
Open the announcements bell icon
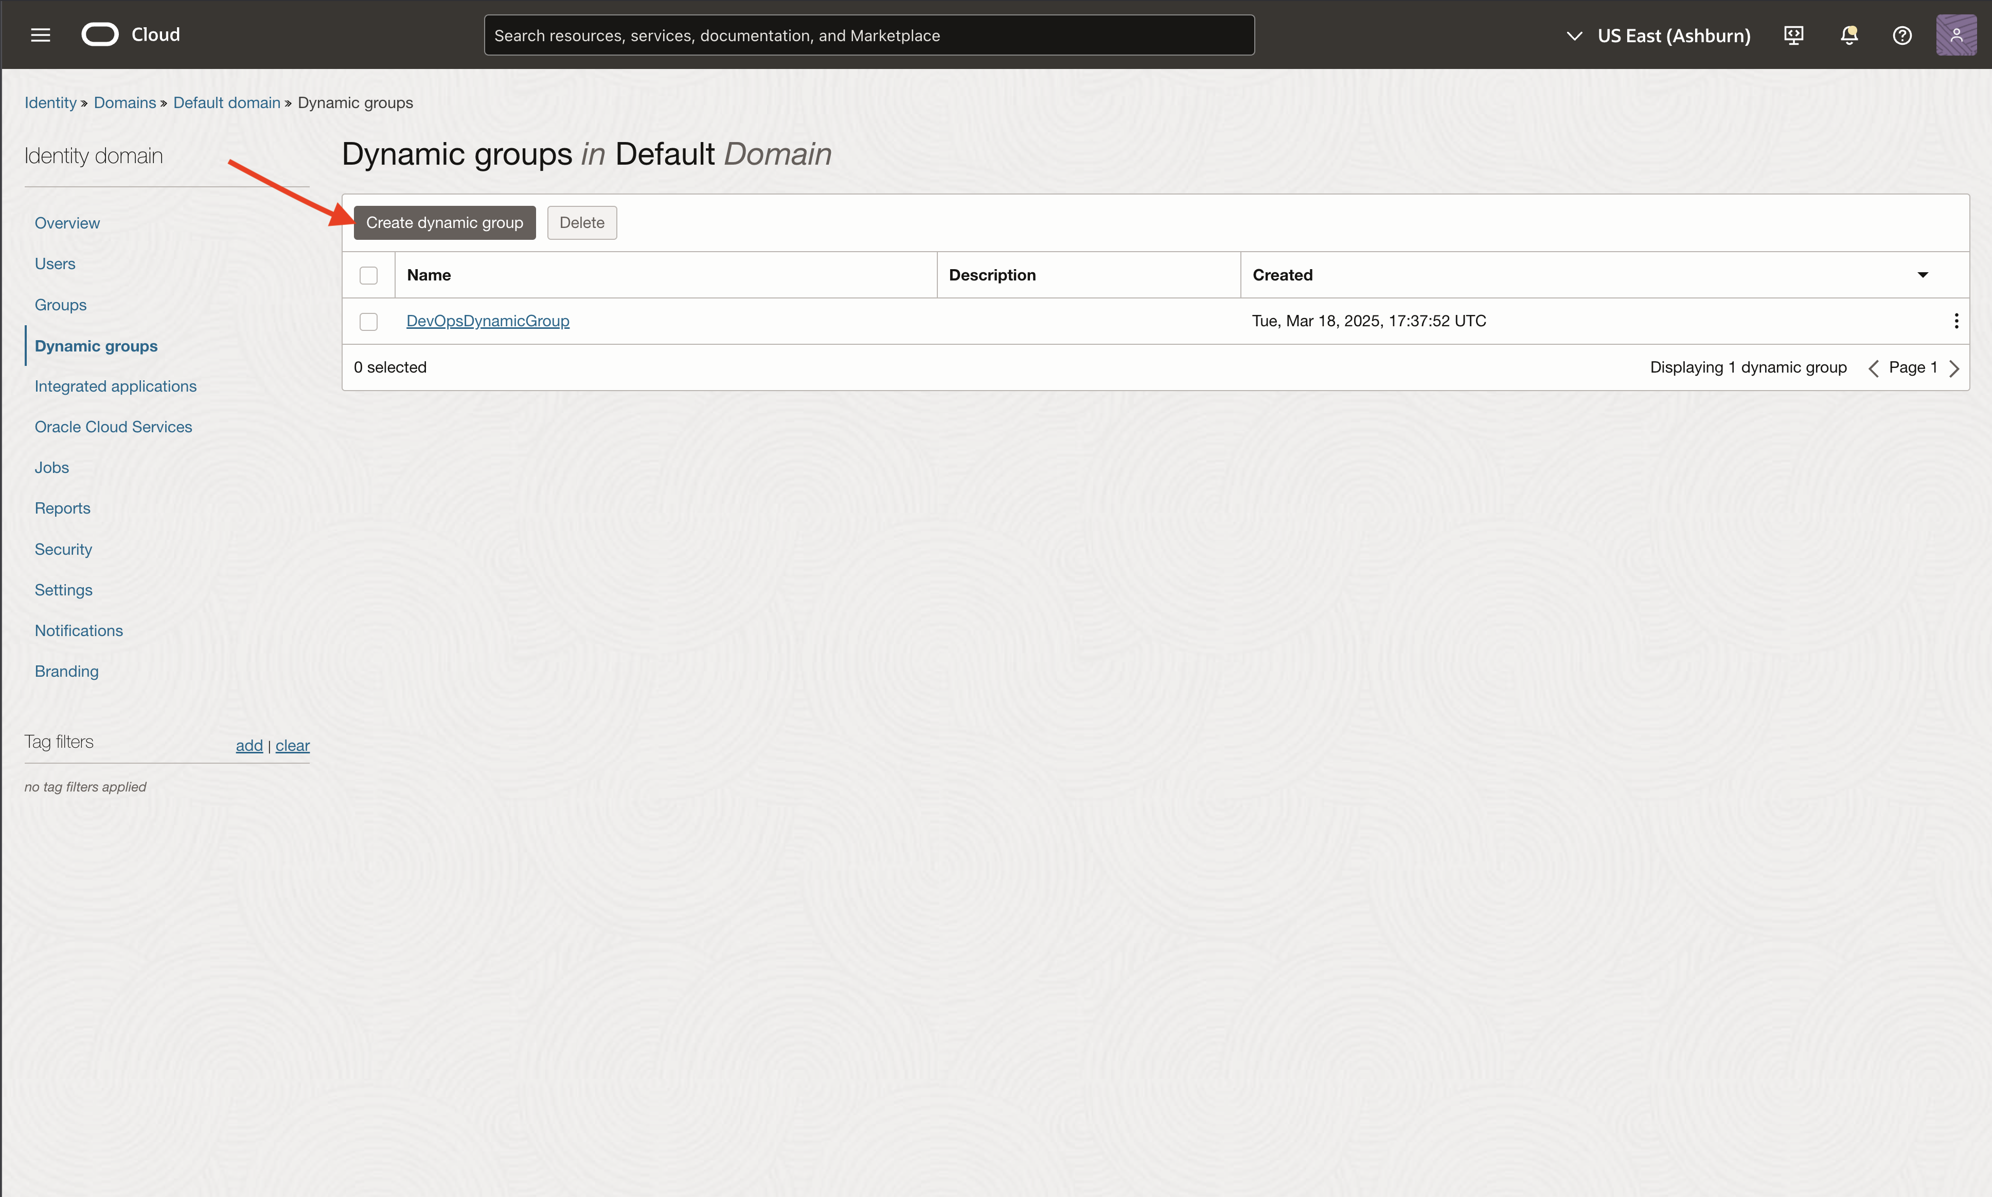coord(1848,36)
